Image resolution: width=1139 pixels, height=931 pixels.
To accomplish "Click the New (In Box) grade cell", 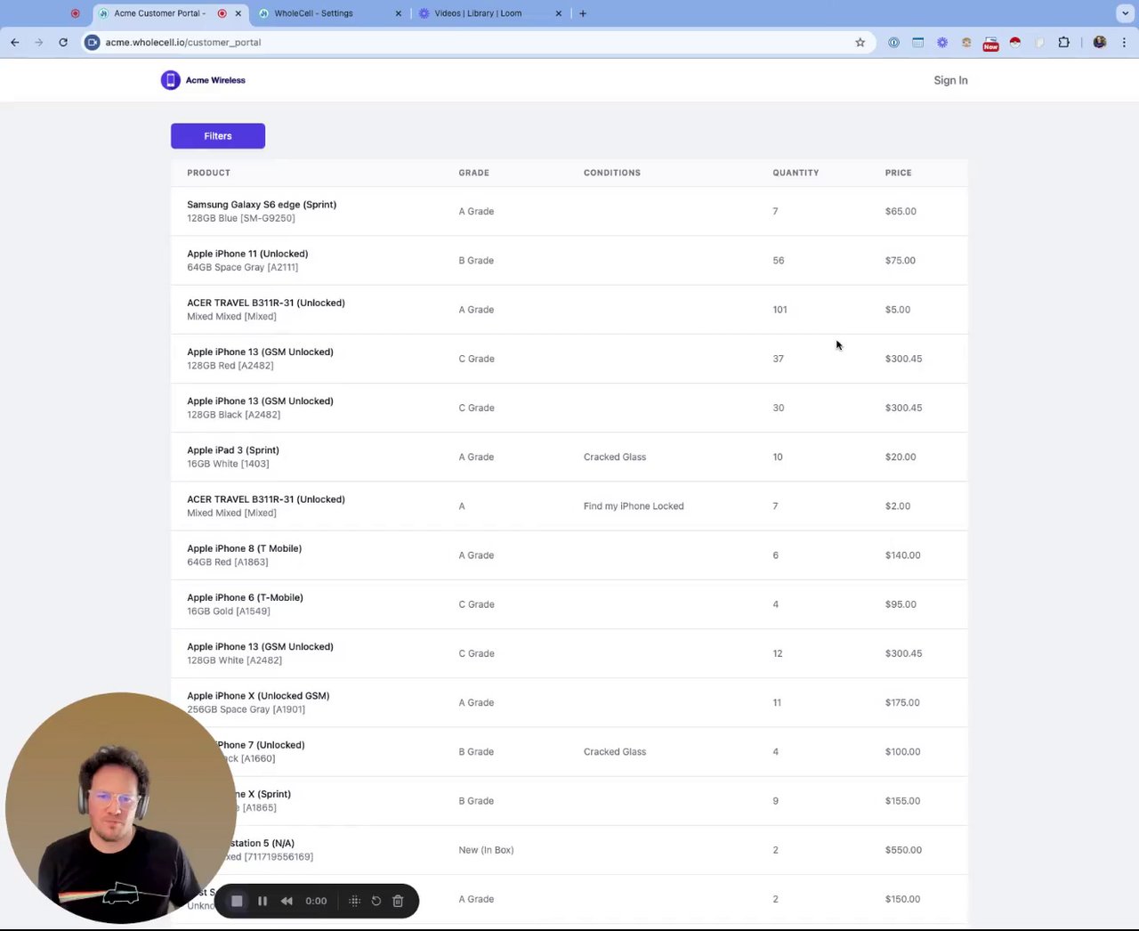I will pyautogui.click(x=486, y=850).
